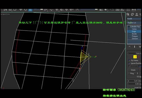142x98 pixels.
Task: Select the Edge sub-object selection icon
Action: (x=135, y=57)
